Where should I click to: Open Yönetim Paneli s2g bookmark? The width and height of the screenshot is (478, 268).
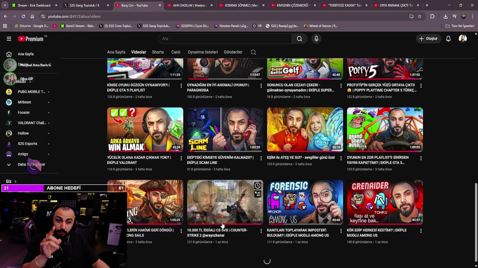coord(231,26)
